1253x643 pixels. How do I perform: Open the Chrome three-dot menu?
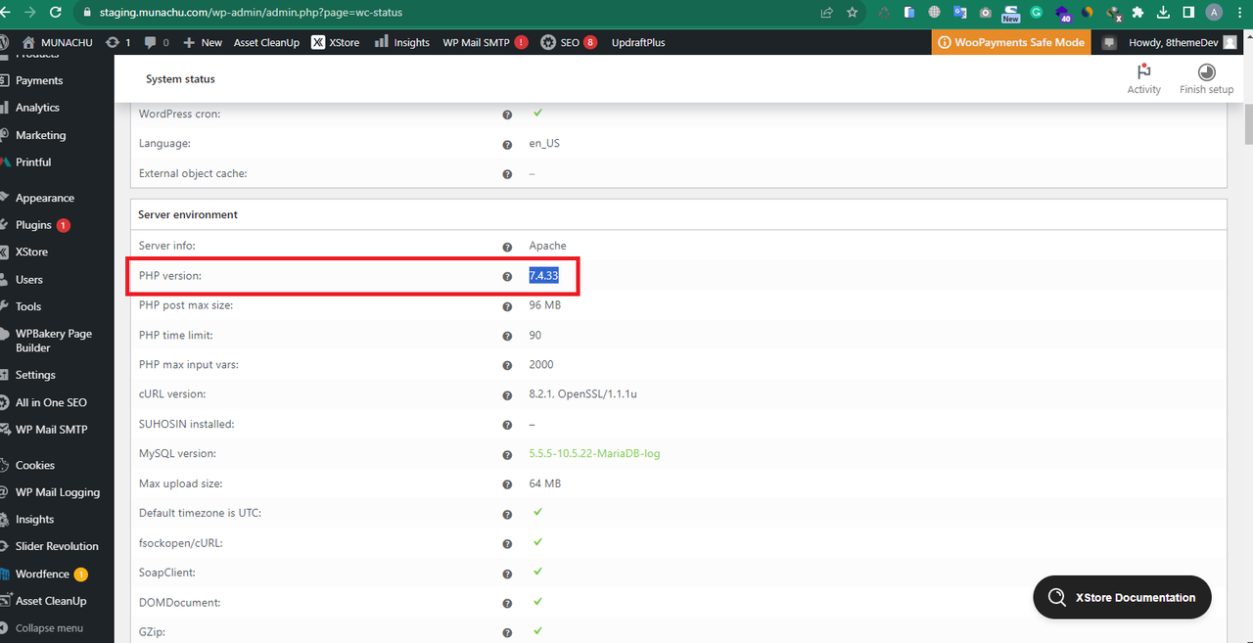point(1239,13)
